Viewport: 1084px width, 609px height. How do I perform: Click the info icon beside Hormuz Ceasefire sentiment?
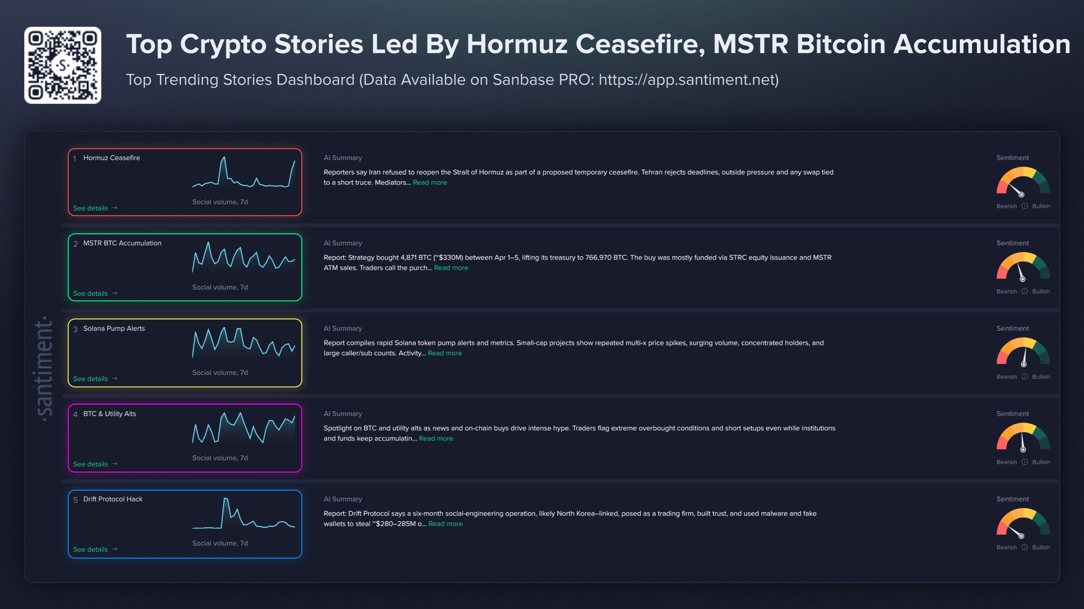tap(1024, 206)
